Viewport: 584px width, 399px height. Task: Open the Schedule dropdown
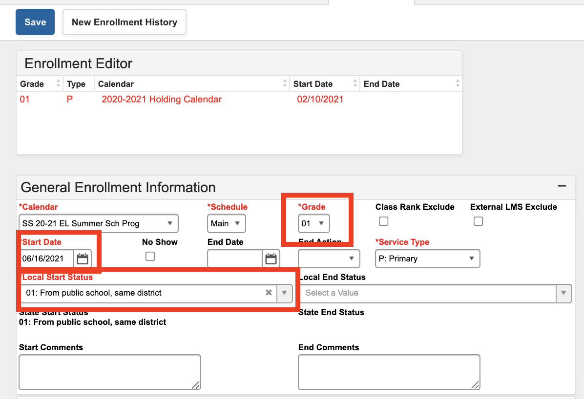(x=227, y=223)
